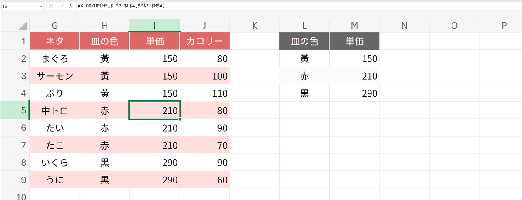Select row 2 header

(14, 59)
